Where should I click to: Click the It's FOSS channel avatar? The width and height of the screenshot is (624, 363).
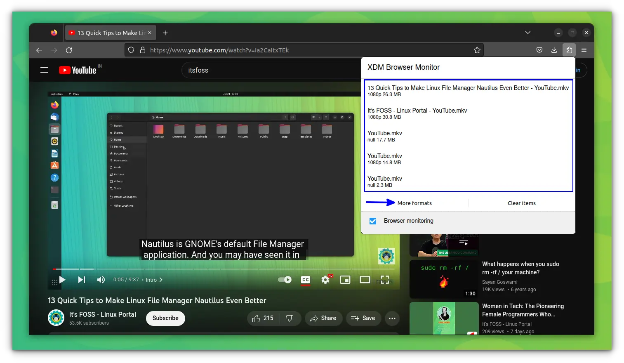coord(56,318)
